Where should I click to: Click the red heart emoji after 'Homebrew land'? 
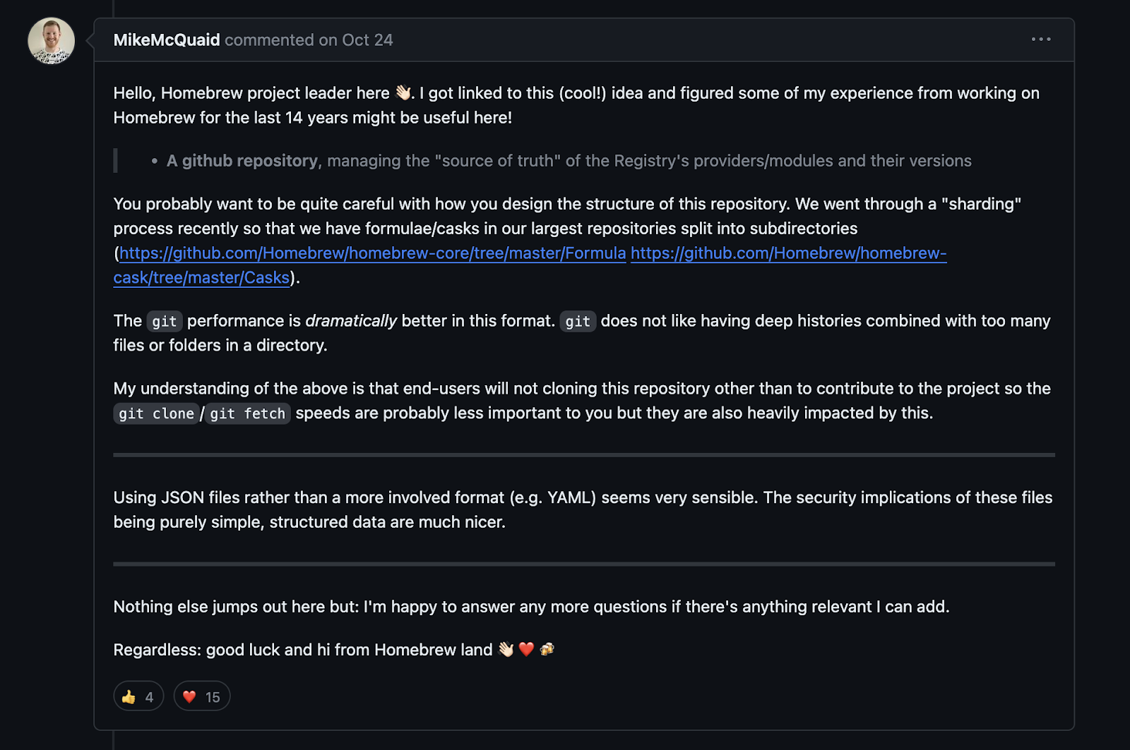pos(526,649)
